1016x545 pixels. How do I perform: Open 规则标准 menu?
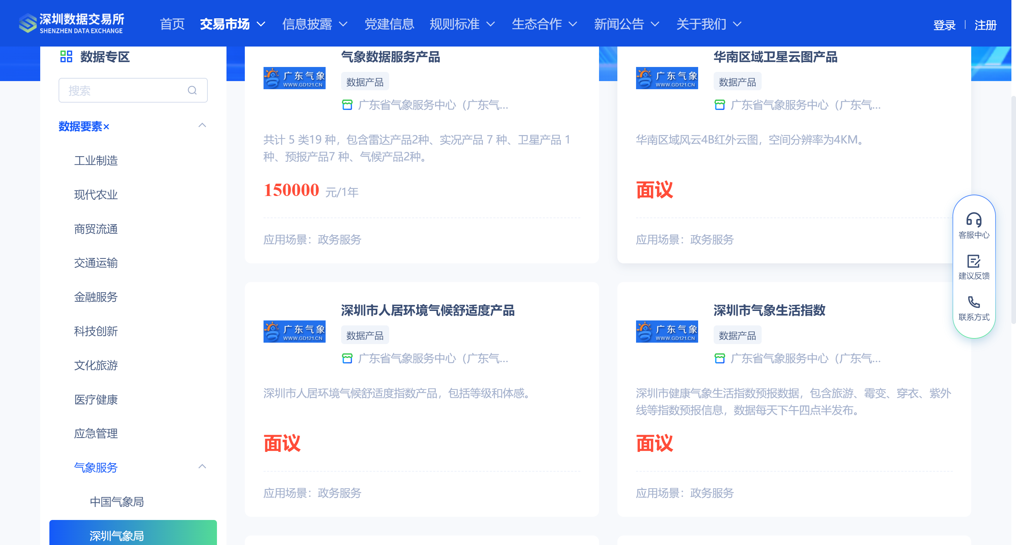point(454,24)
